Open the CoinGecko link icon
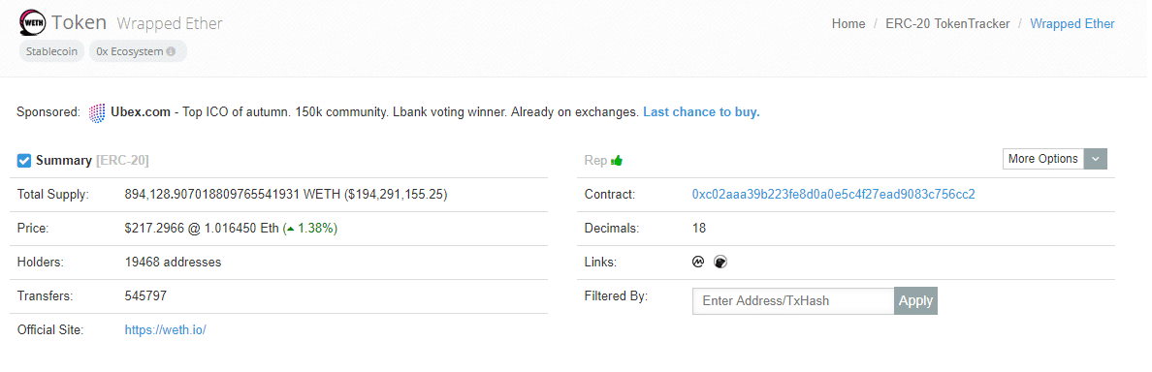1152x372 pixels. (720, 262)
